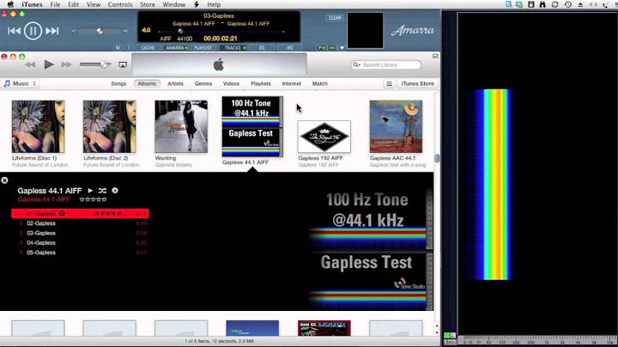Open AirPlay output selector in iTunes
Viewport: 618px width, 347px height.
(123, 64)
